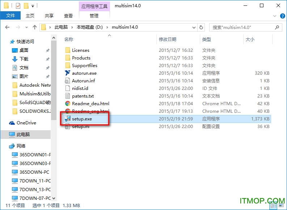Open the SolidSQUAD folder in navigation pane

tap(31, 102)
